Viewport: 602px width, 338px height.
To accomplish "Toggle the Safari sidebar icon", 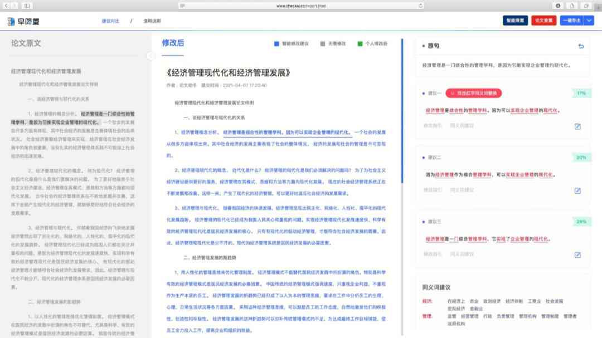I will (27, 6).
